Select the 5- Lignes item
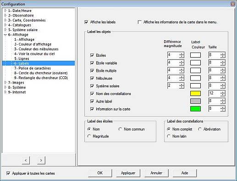Screen dimensions: 237x181 point(22,59)
